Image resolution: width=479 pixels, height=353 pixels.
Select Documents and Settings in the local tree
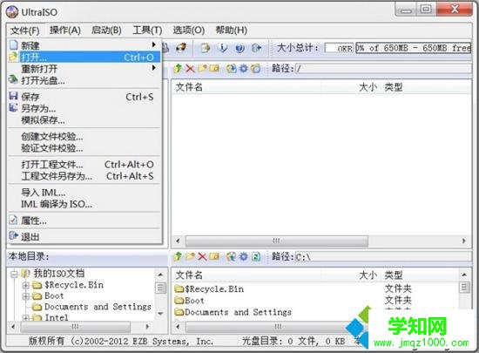[98, 307]
